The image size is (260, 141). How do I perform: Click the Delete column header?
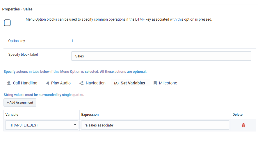coord(237,115)
